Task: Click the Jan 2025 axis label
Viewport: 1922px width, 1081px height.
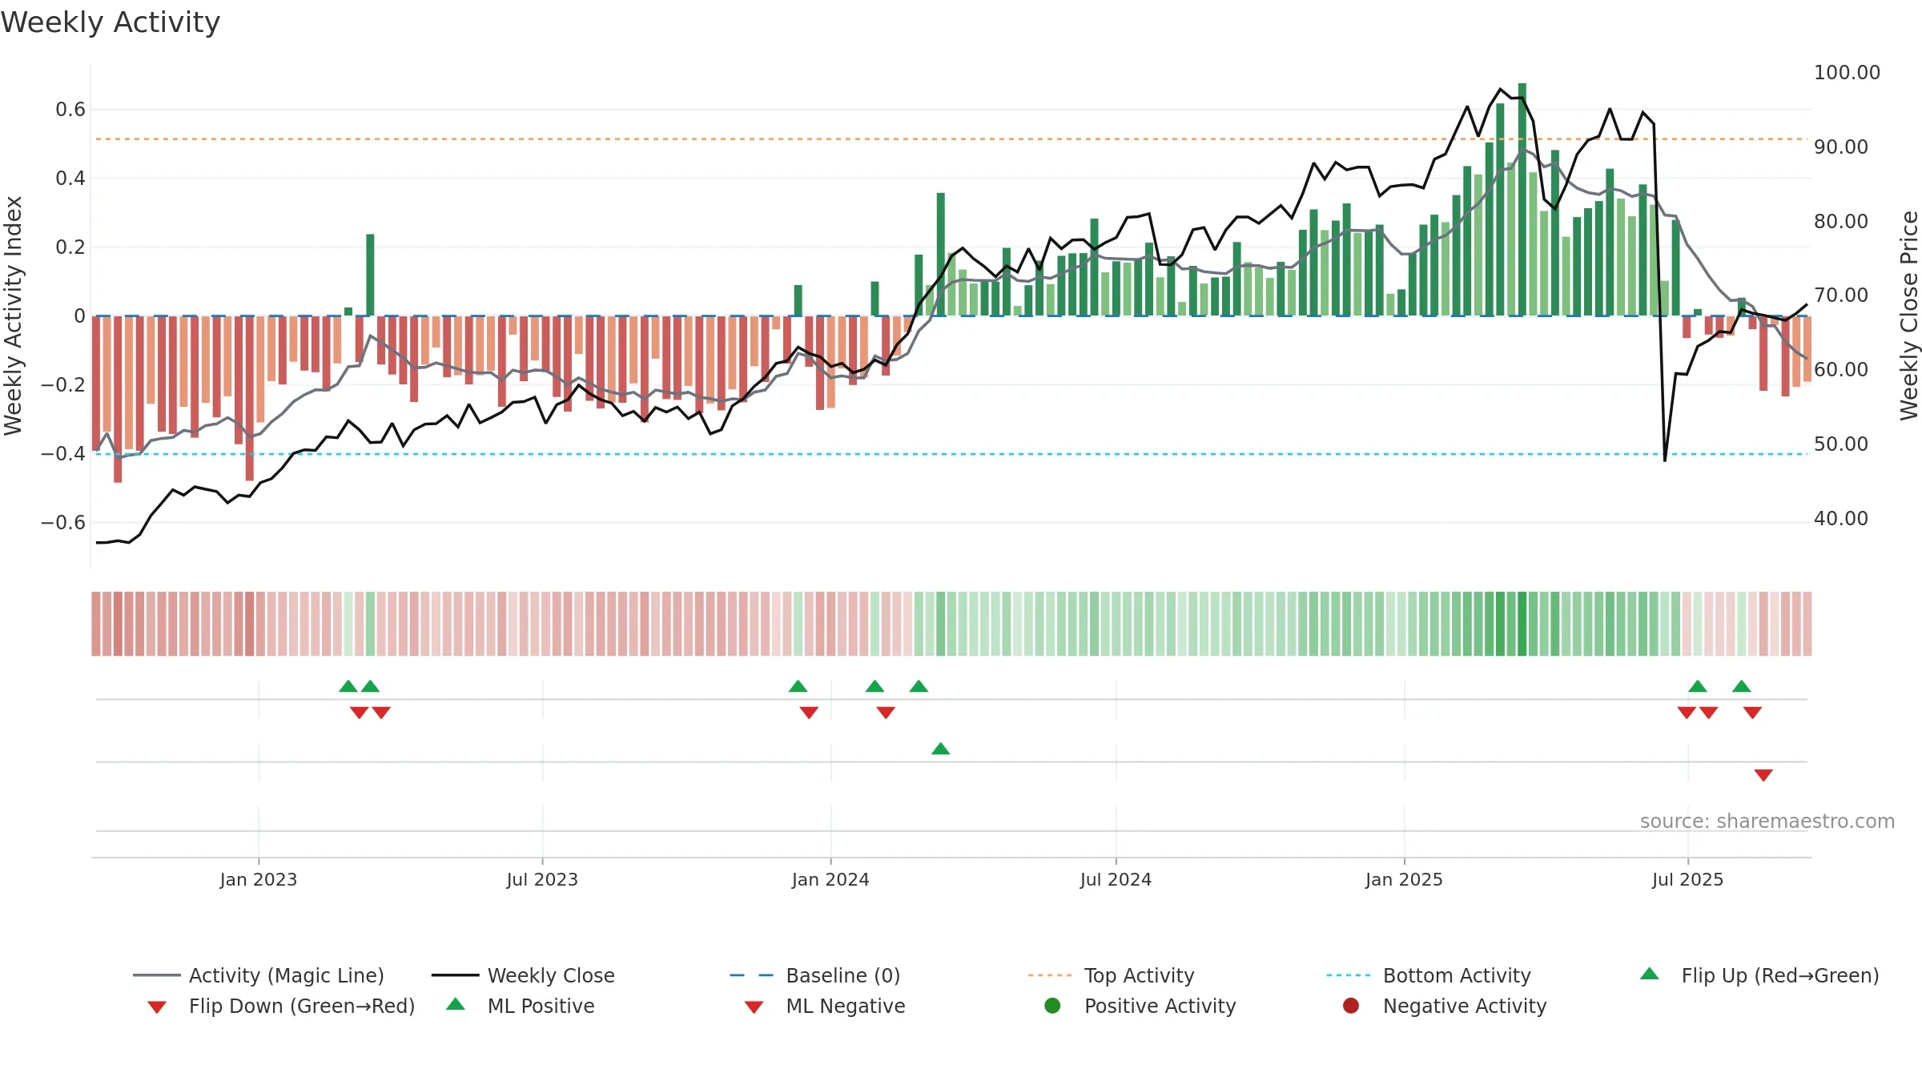Action: 1404,879
